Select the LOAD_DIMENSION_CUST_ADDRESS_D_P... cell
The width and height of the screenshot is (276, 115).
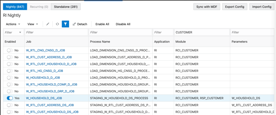[x=121, y=57]
